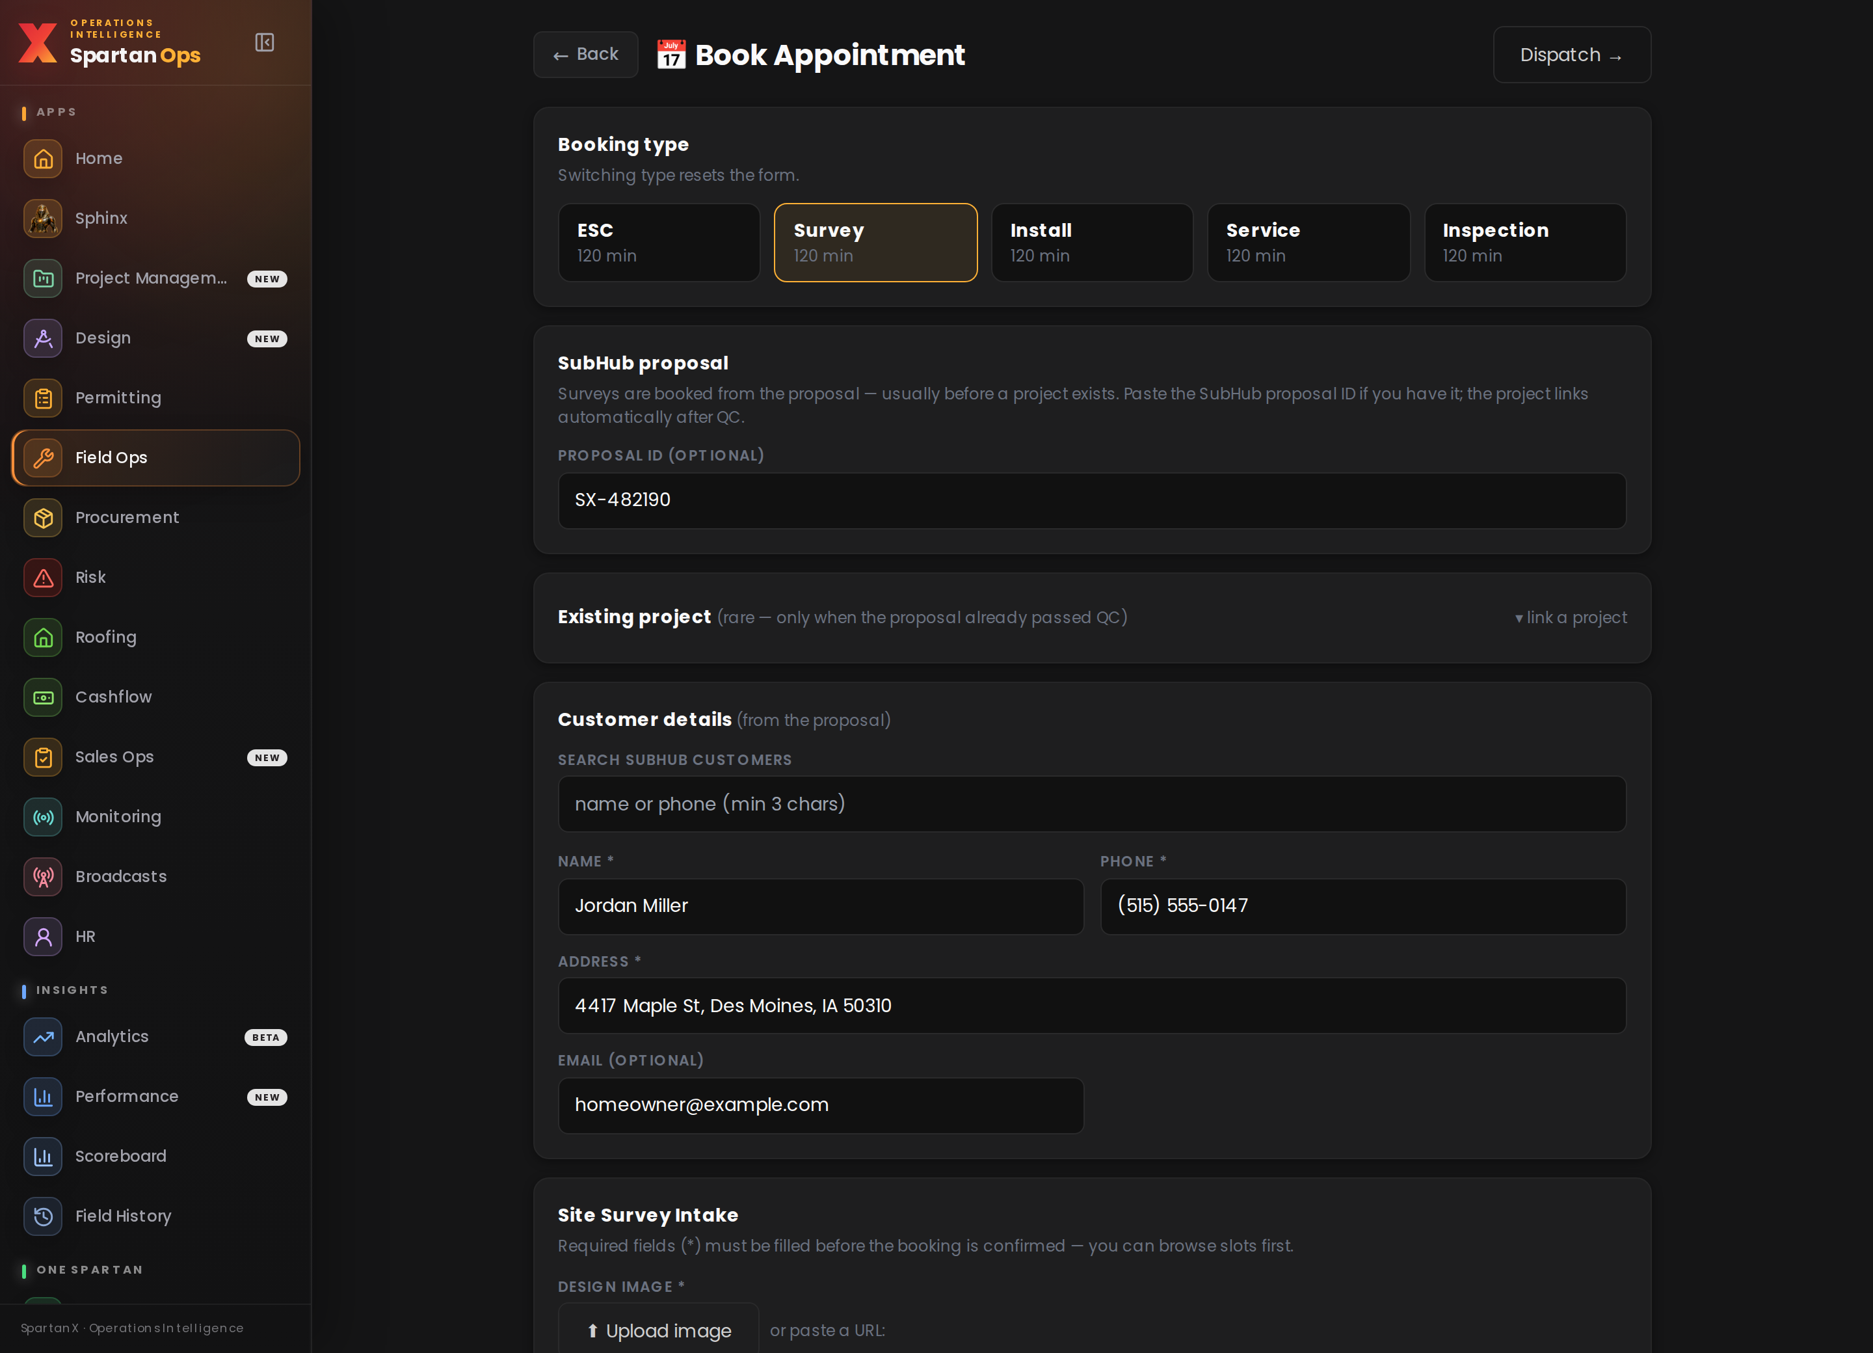
Task: Open Roofing label in sidebar
Action: (x=106, y=637)
